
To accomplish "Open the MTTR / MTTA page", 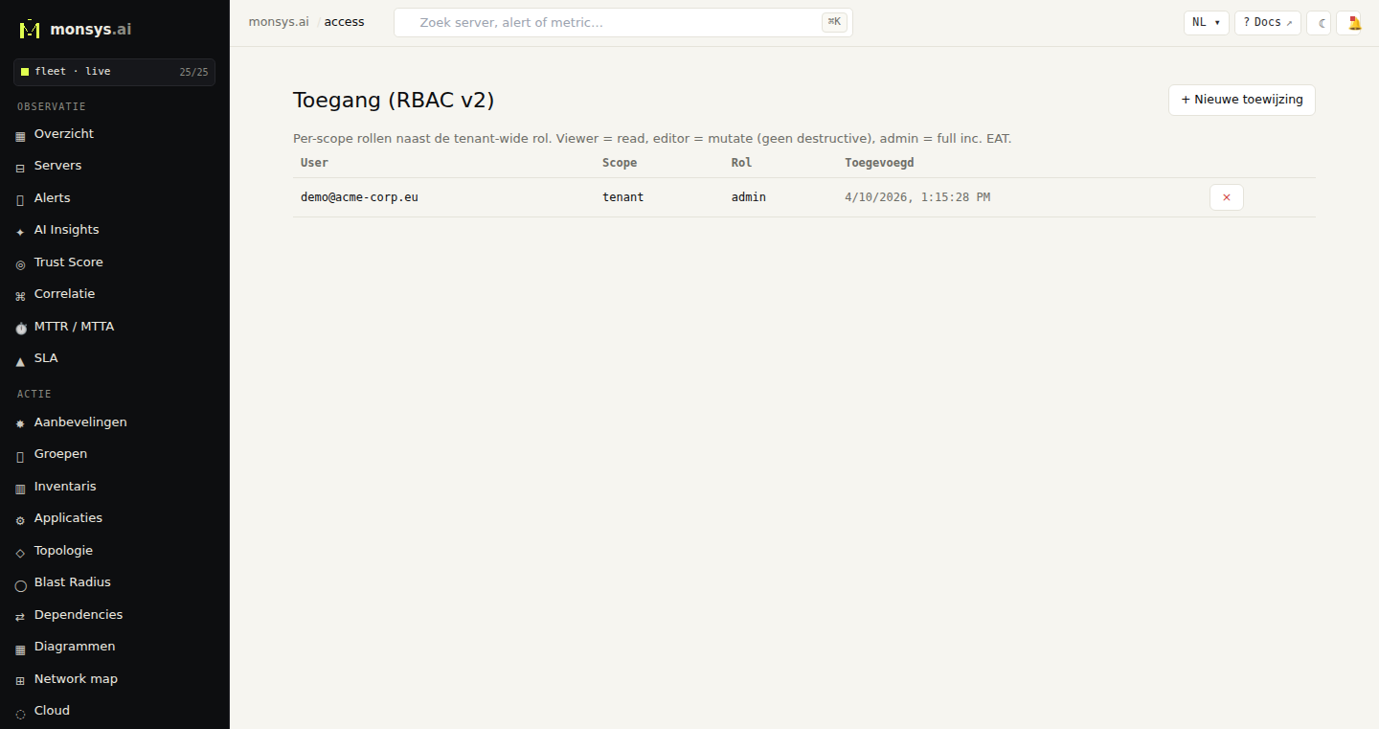I will [115, 327].
